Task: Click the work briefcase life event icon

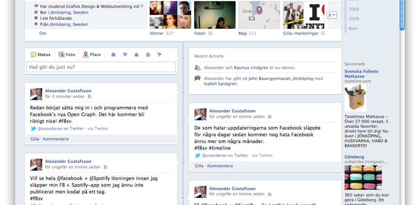Action: coord(113,55)
